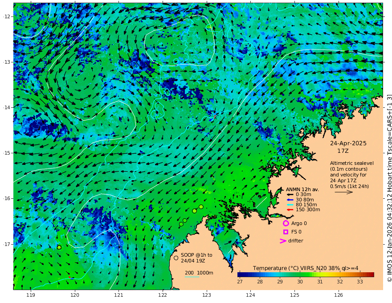Click the Temperature VIIRS_N20 colorbar title
This screenshot has width=392, height=303.
click(306, 268)
